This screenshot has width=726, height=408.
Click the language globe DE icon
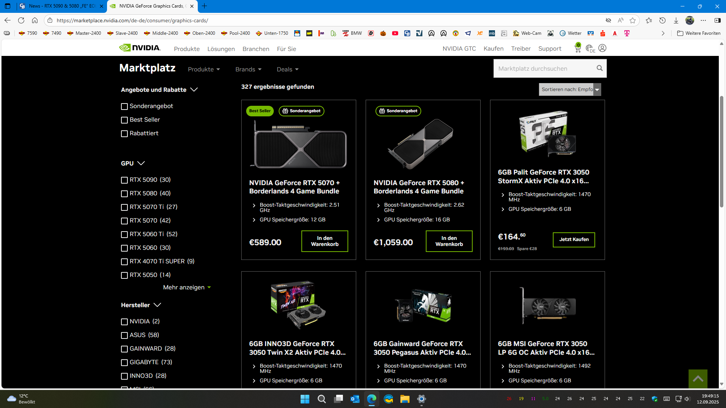[589, 48]
